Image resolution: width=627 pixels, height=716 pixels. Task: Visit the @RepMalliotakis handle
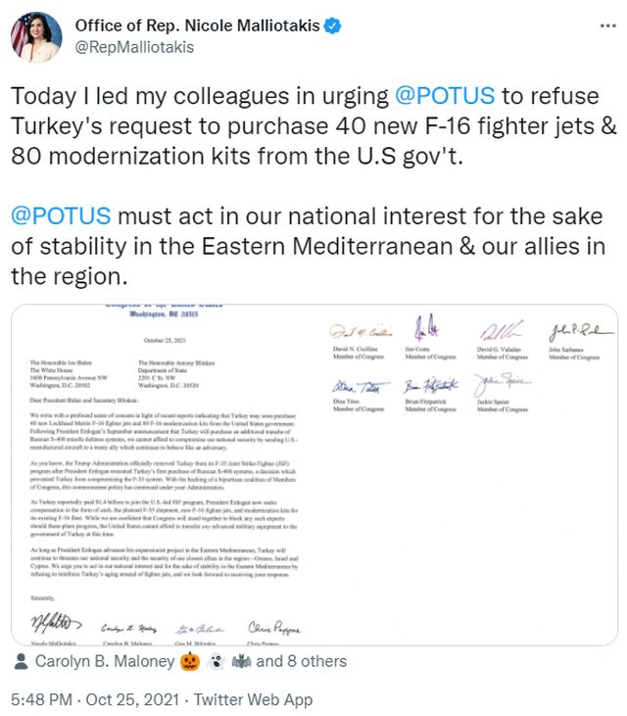(x=134, y=47)
